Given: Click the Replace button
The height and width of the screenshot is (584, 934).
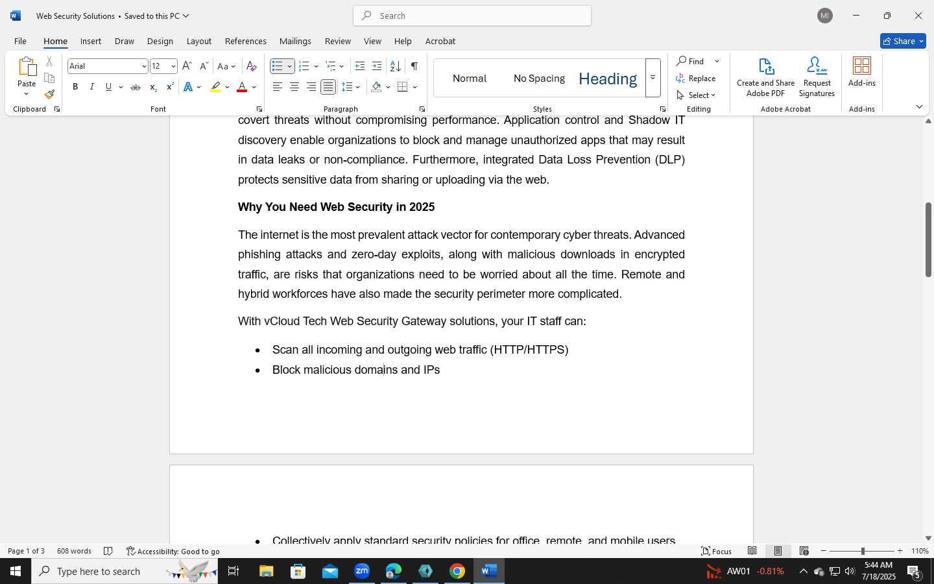Looking at the screenshot, I should (696, 78).
